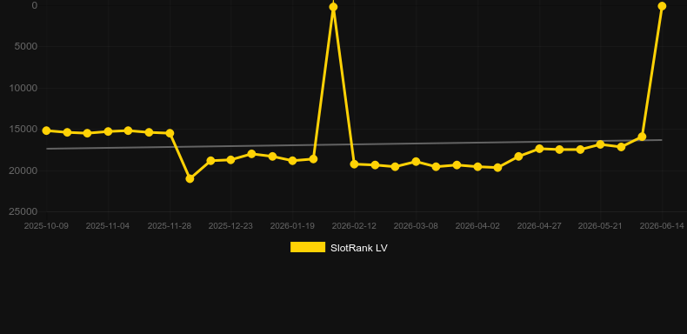This screenshot has height=334, width=687.
Task: Click the x-axis label 2025-12-23
Action: [x=230, y=226]
